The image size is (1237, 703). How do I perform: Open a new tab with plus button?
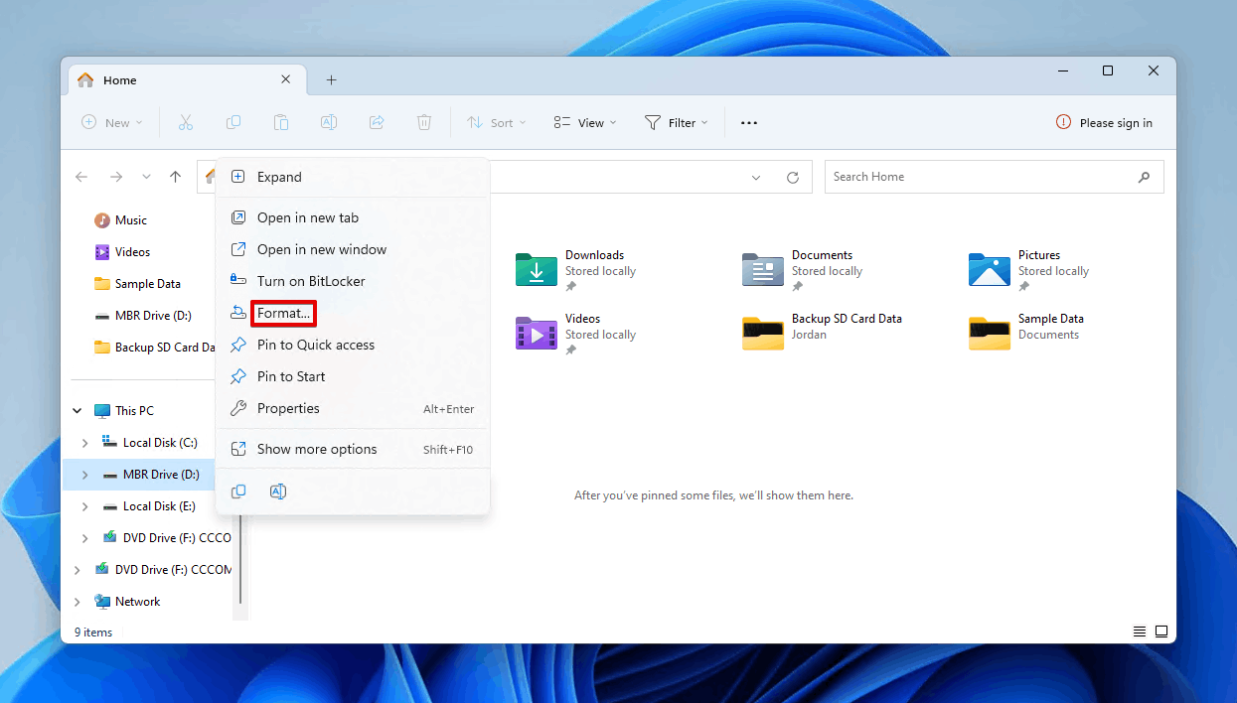pyautogui.click(x=332, y=79)
